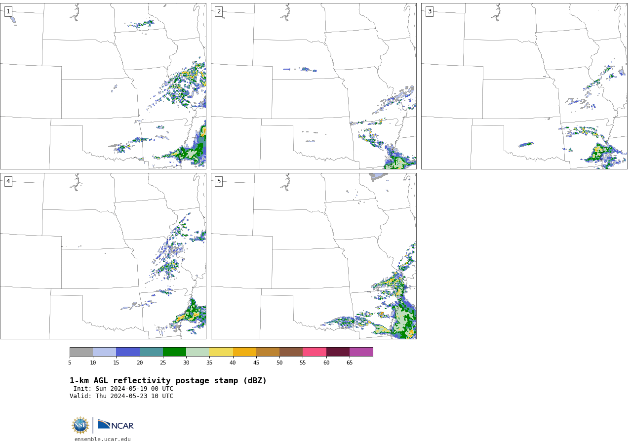The image size is (632, 445).
Task: Click the colorbar tick label 65
Action: click(x=350, y=363)
